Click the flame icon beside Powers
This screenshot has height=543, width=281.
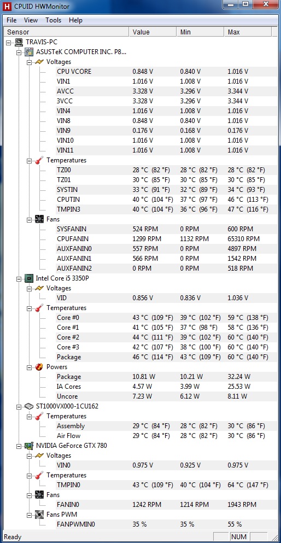click(39, 367)
